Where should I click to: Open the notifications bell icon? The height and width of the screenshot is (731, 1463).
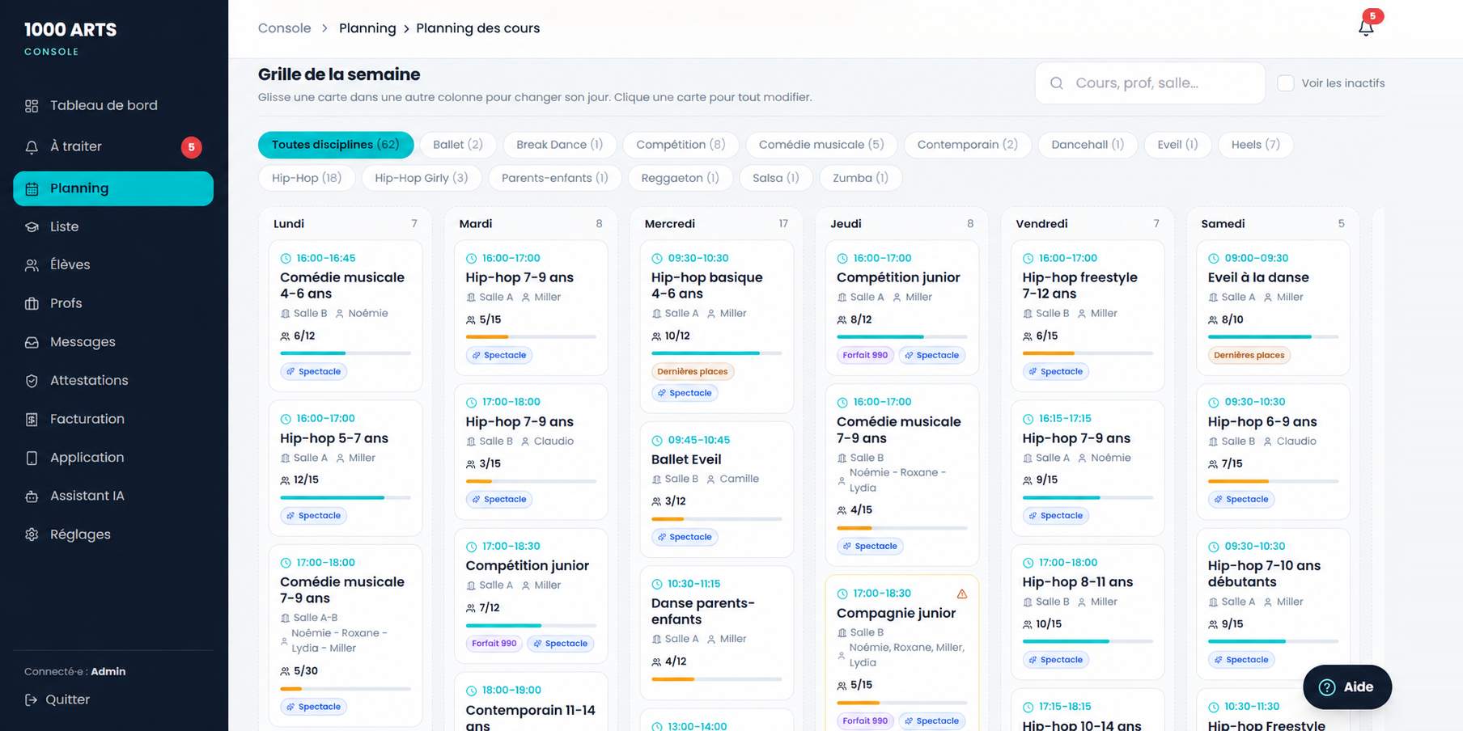[x=1366, y=27]
